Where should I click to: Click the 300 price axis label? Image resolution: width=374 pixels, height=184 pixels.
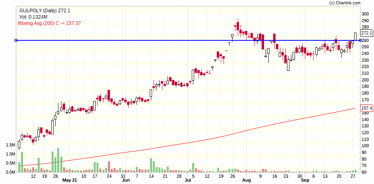tap(365, 14)
